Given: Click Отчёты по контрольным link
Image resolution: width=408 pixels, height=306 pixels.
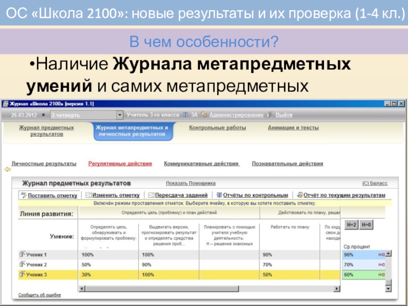Looking at the screenshot, I should coord(256,195).
